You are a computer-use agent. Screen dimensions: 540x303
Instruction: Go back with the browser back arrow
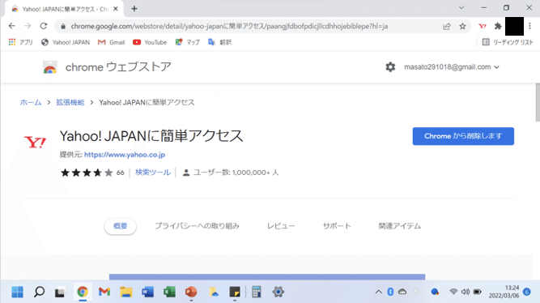pyautogui.click(x=12, y=26)
